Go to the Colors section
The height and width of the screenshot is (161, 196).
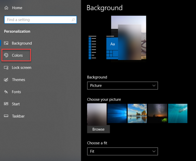[x=17, y=55]
